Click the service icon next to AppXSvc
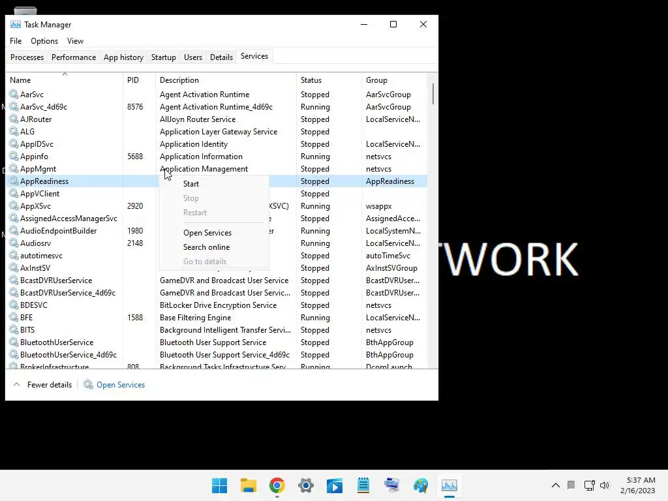The width and height of the screenshot is (668, 501). [14, 205]
